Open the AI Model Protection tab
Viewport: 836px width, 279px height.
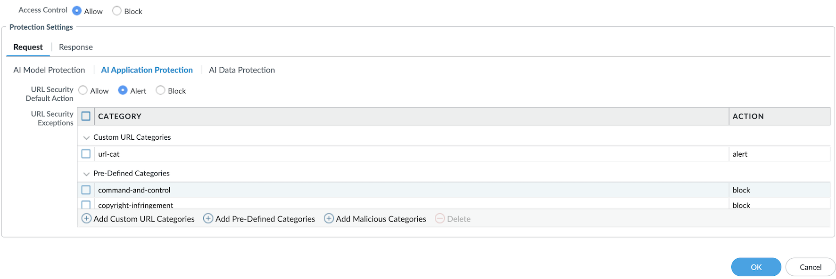click(x=49, y=70)
